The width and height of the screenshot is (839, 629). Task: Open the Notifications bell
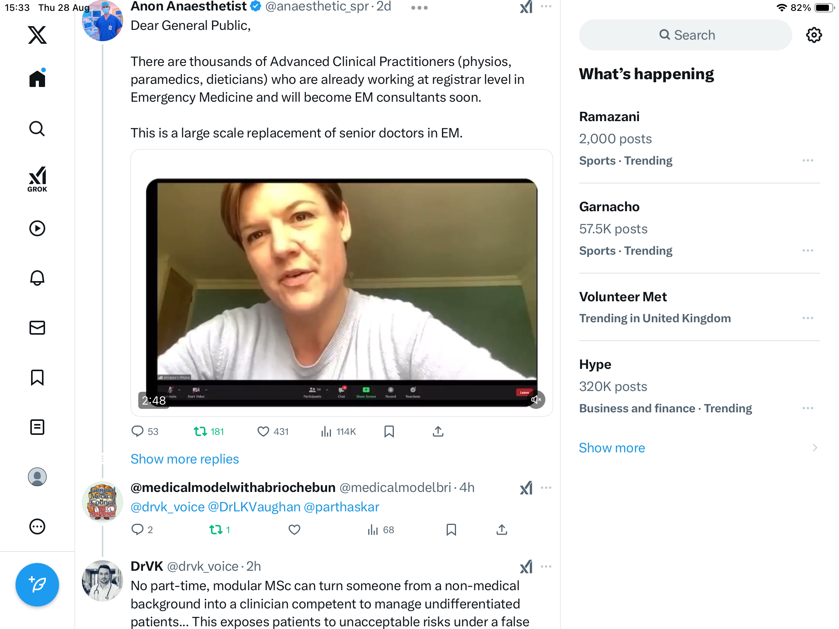click(x=37, y=278)
